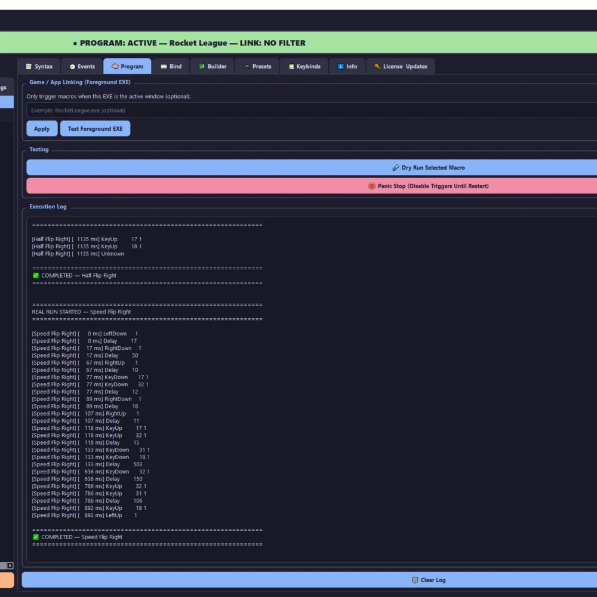Click the log line '1135 ms] Unknown'
The image size is (597, 597).
click(x=78, y=254)
